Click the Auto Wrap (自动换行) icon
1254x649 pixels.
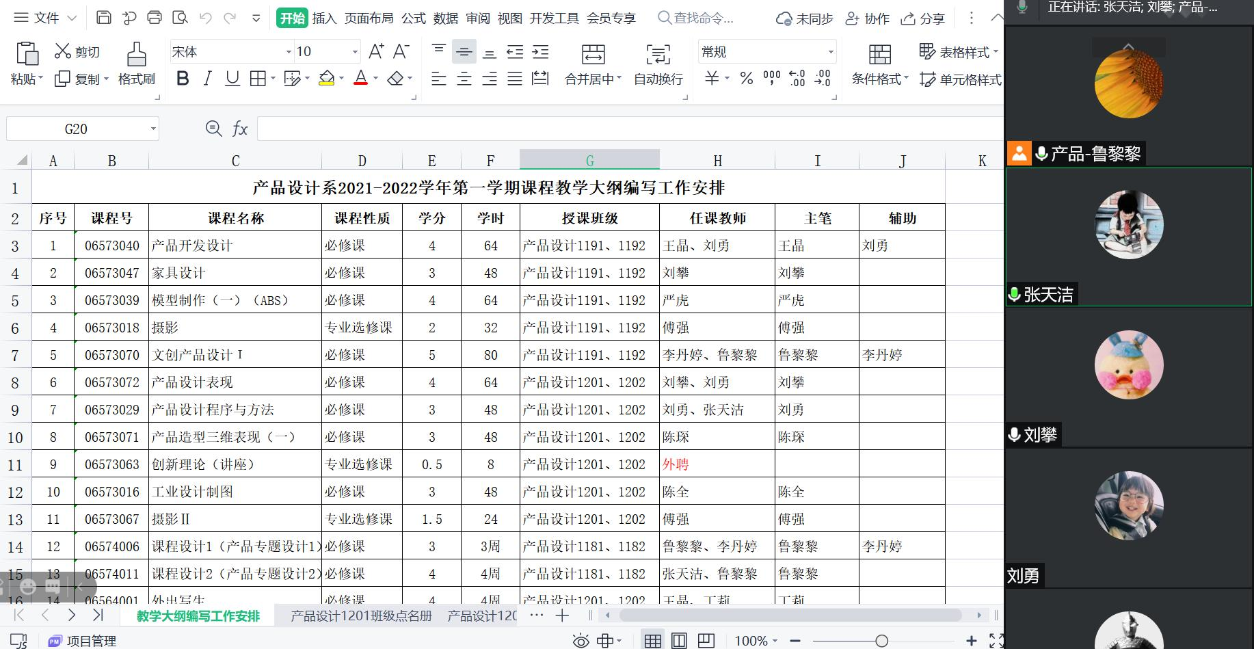pos(658,54)
